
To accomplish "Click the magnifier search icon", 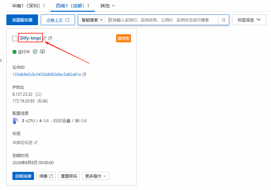I will (224, 20).
